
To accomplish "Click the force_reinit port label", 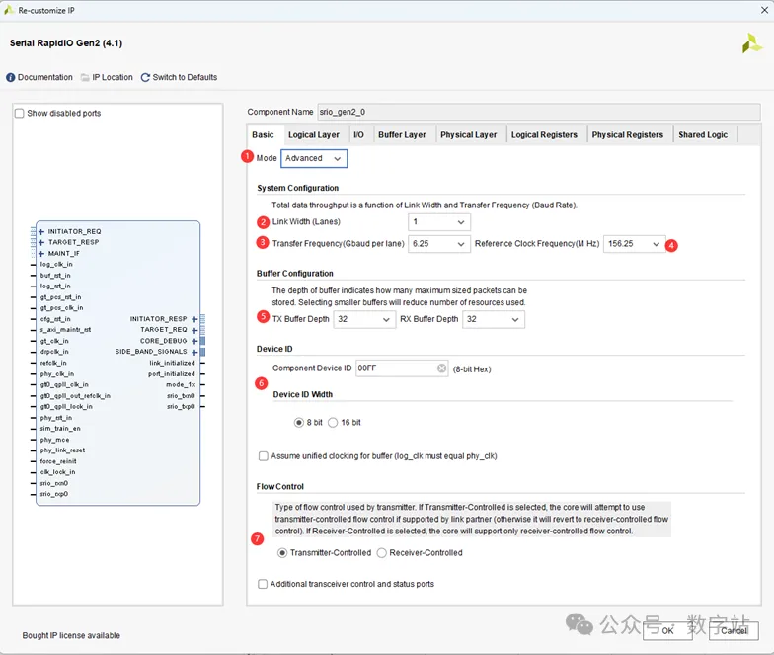I will pos(58,461).
